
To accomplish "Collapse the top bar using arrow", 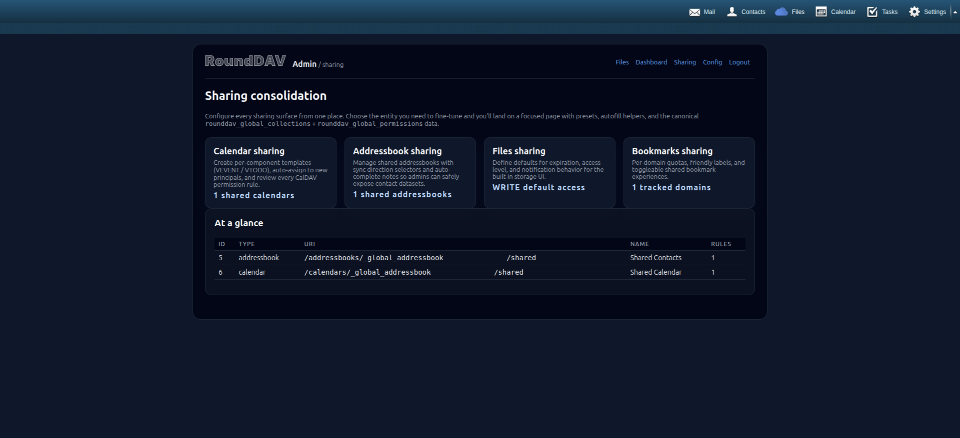I will click(x=954, y=12).
